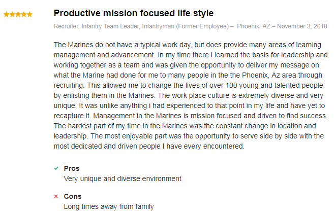Click the first star in the rating
This screenshot has height=215, width=335.
click(6, 14)
